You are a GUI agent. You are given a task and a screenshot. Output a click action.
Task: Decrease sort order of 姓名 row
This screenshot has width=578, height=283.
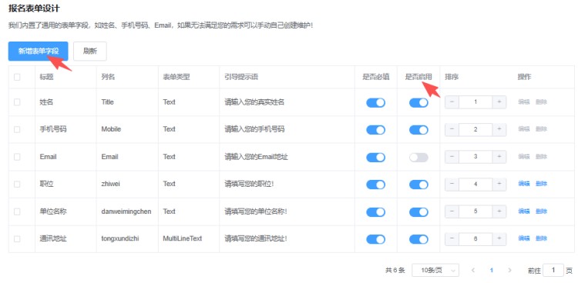[452, 102]
